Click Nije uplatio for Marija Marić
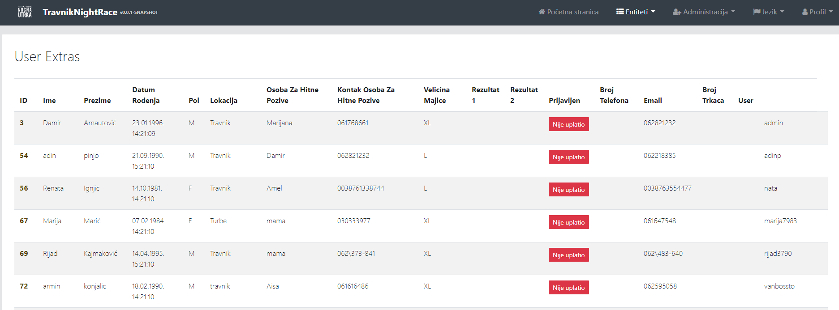The image size is (839, 310). [568, 222]
